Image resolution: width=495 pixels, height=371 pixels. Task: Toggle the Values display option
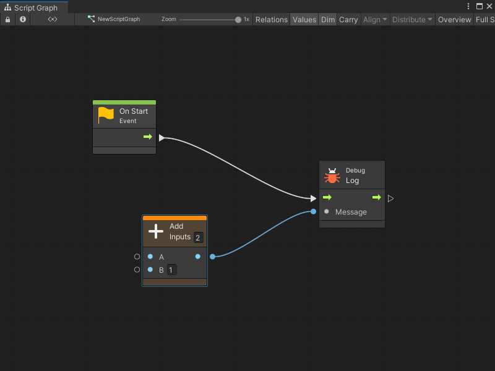[304, 19]
